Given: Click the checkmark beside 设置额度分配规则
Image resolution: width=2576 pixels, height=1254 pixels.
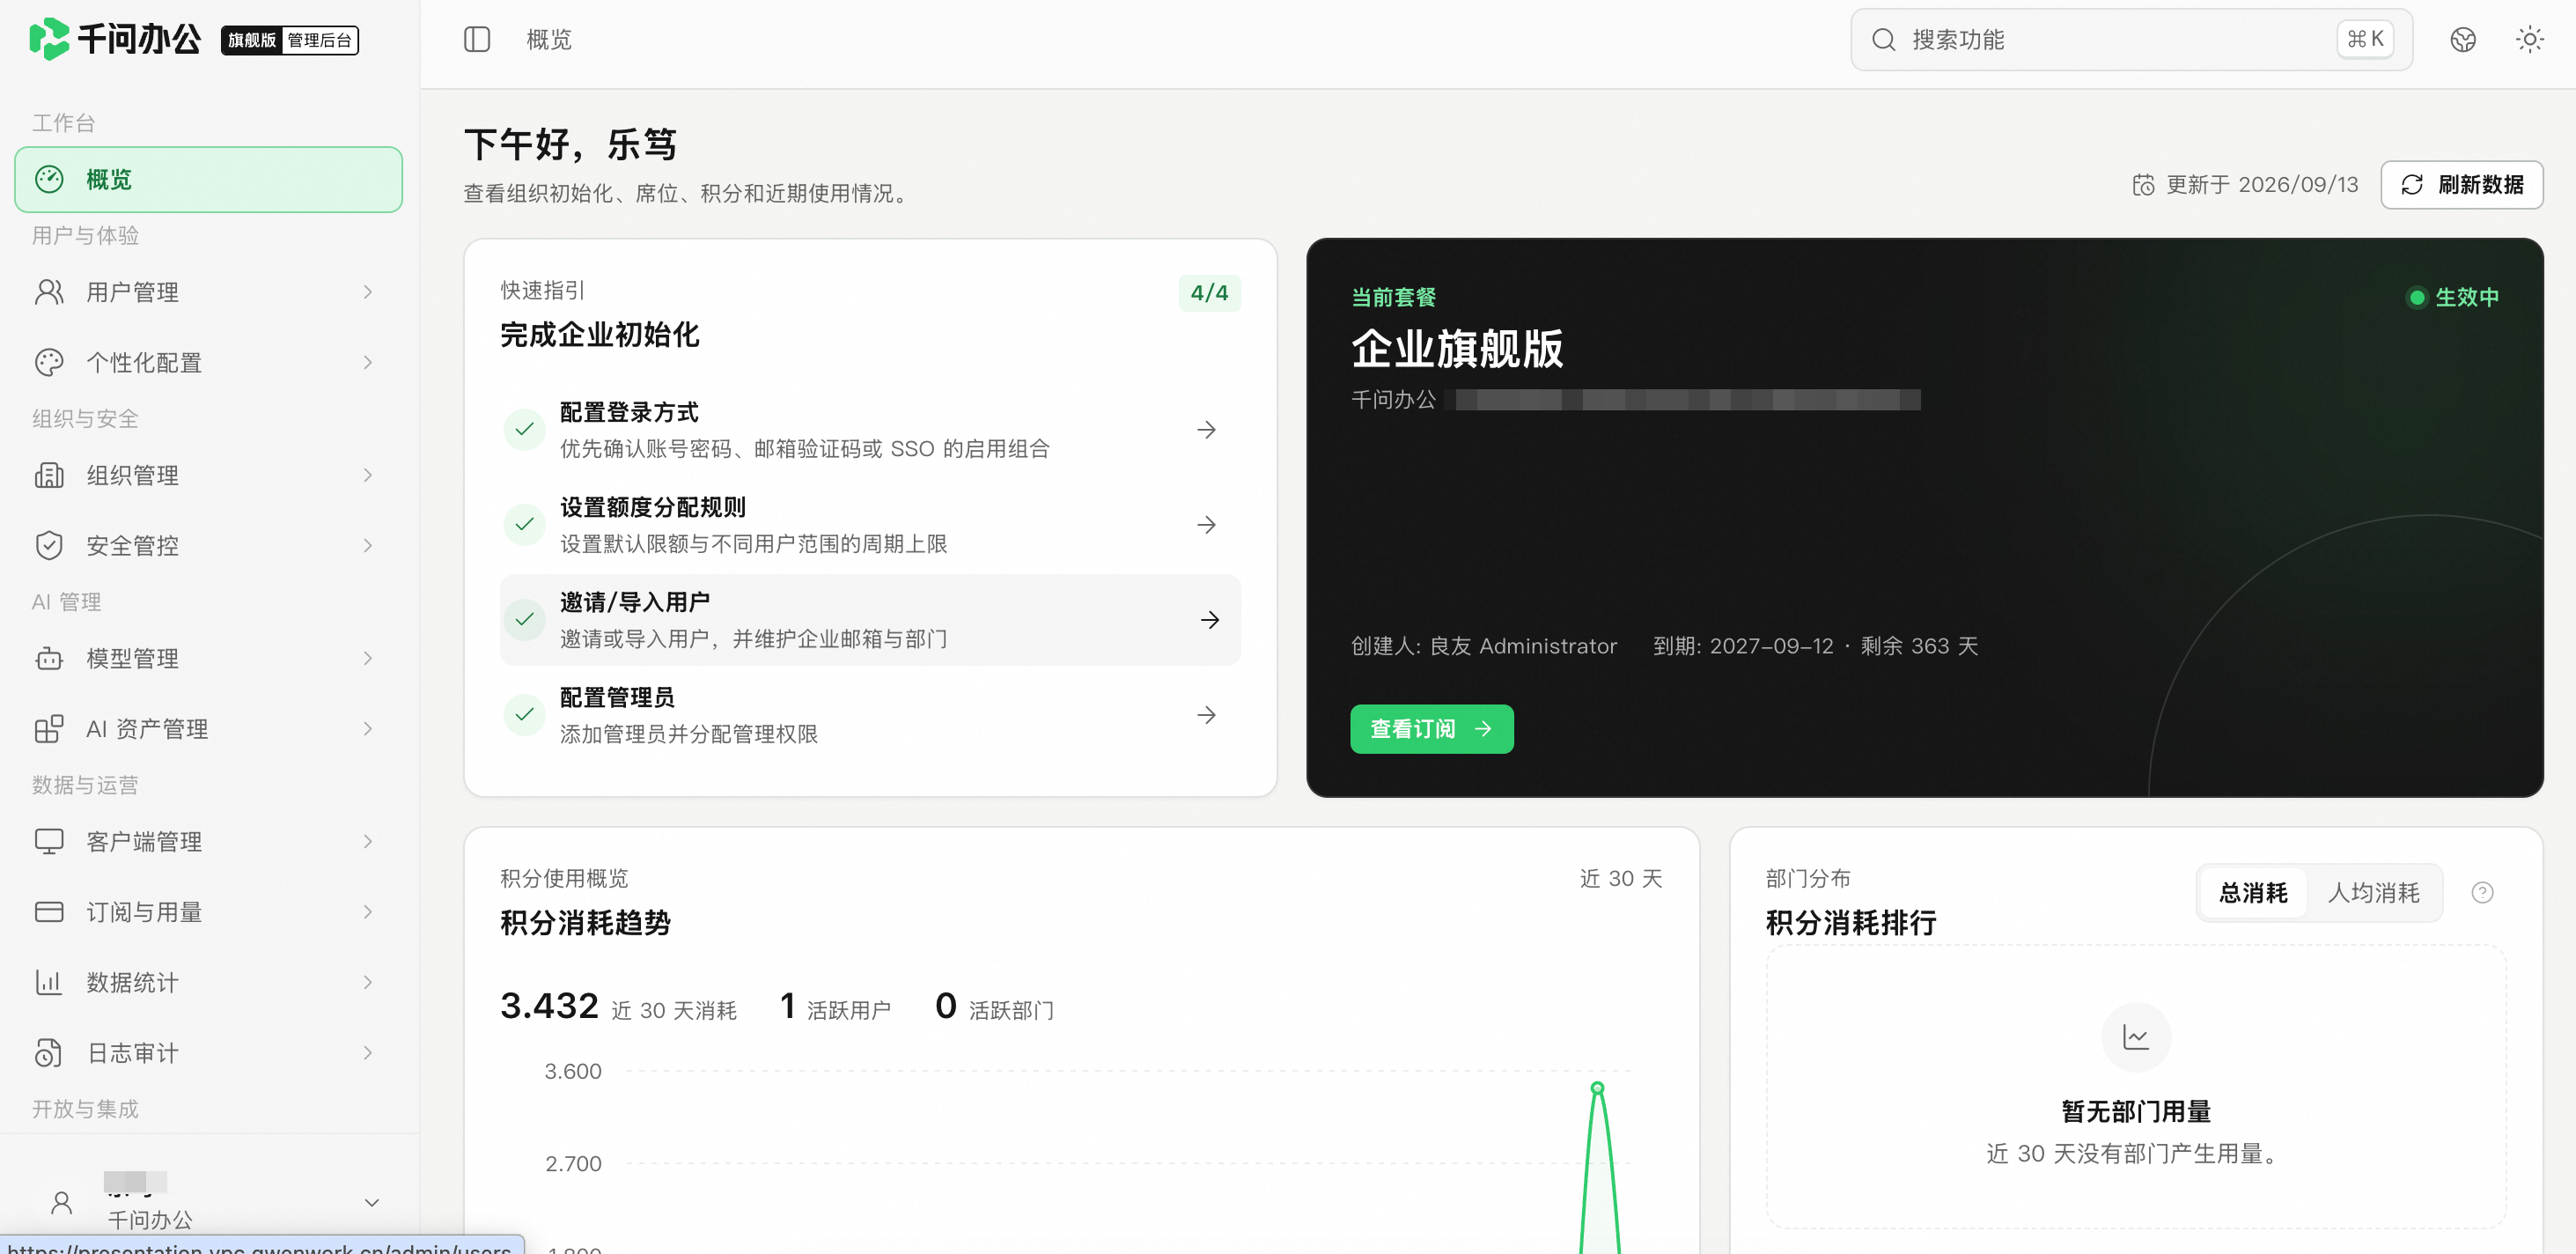Looking at the screenshot, I should (x=524, y=524).
